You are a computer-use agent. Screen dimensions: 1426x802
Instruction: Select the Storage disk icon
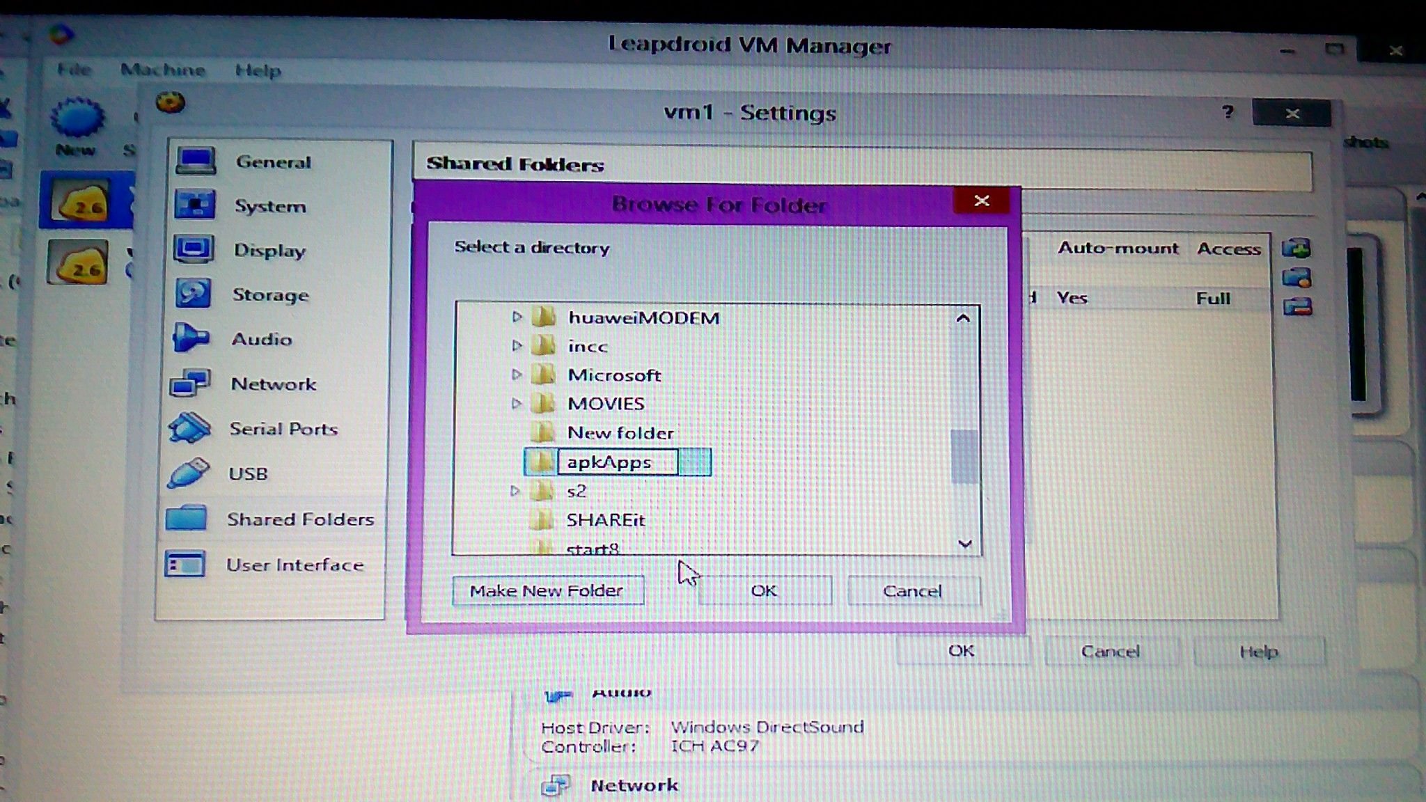[193, 293]
